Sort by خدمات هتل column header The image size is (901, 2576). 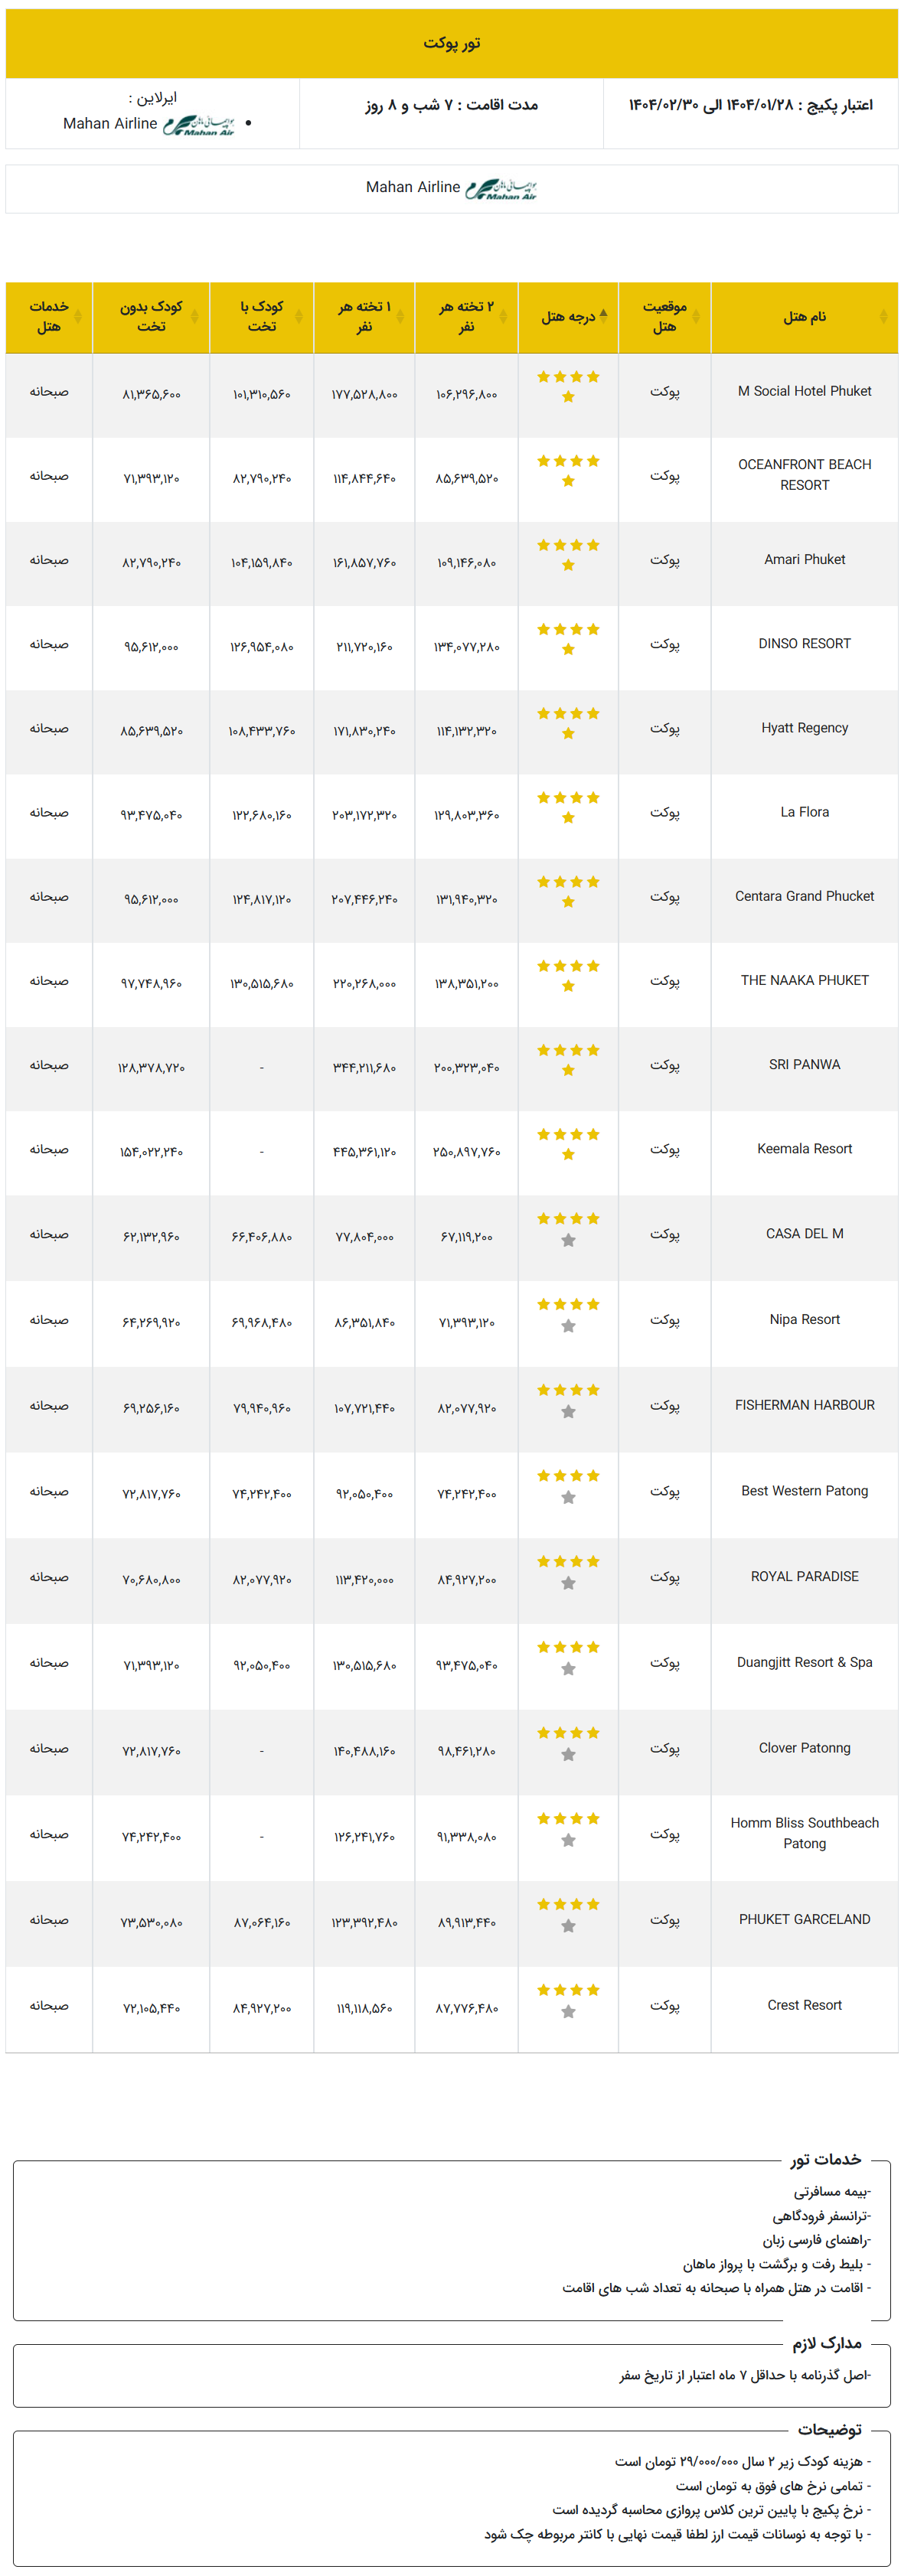click(49, 317)
